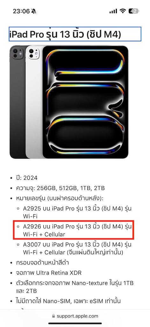The height and width of the screenshot is (327, 150).
Task: Tap the A2925 Wi-Fi model entry
Action: click(77, 212)
